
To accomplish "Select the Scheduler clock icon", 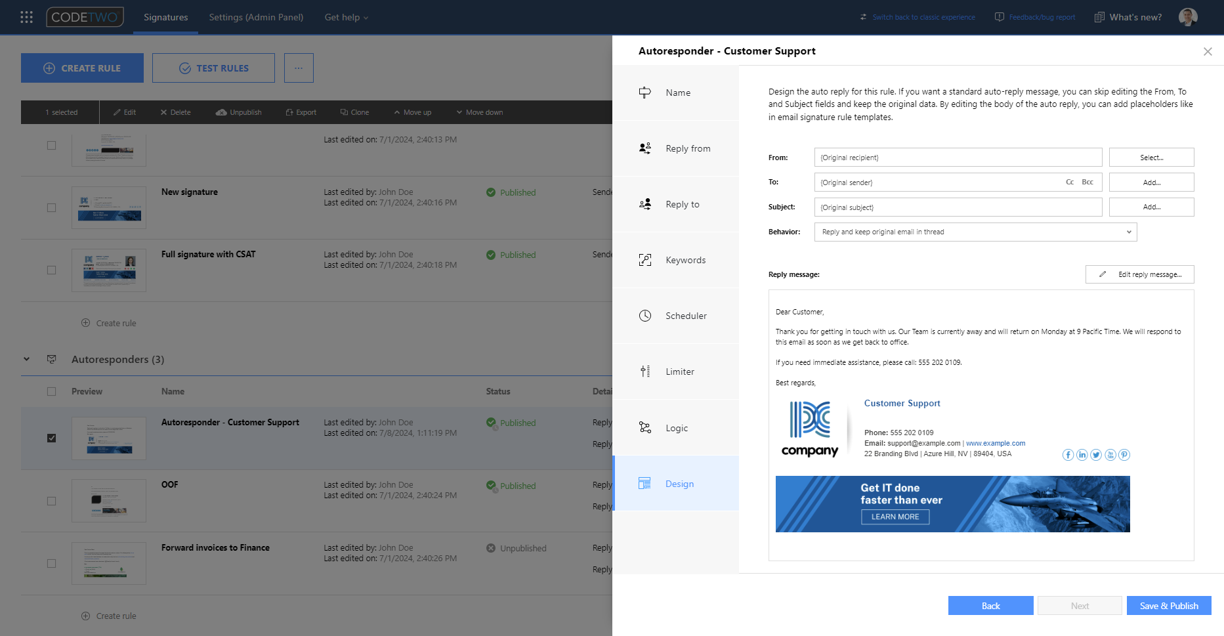I will click(644, 315).
